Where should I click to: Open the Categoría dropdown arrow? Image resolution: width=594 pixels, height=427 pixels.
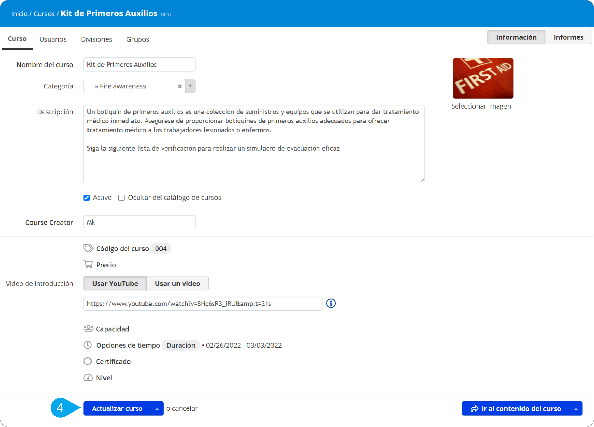(x=190, y=86)
